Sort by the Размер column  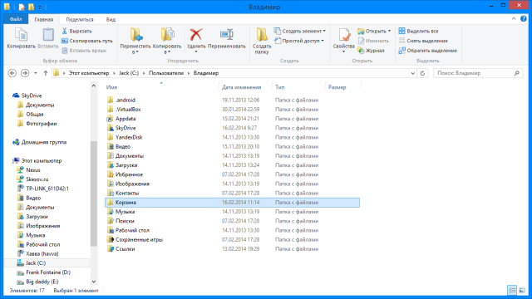pos(337,87)
